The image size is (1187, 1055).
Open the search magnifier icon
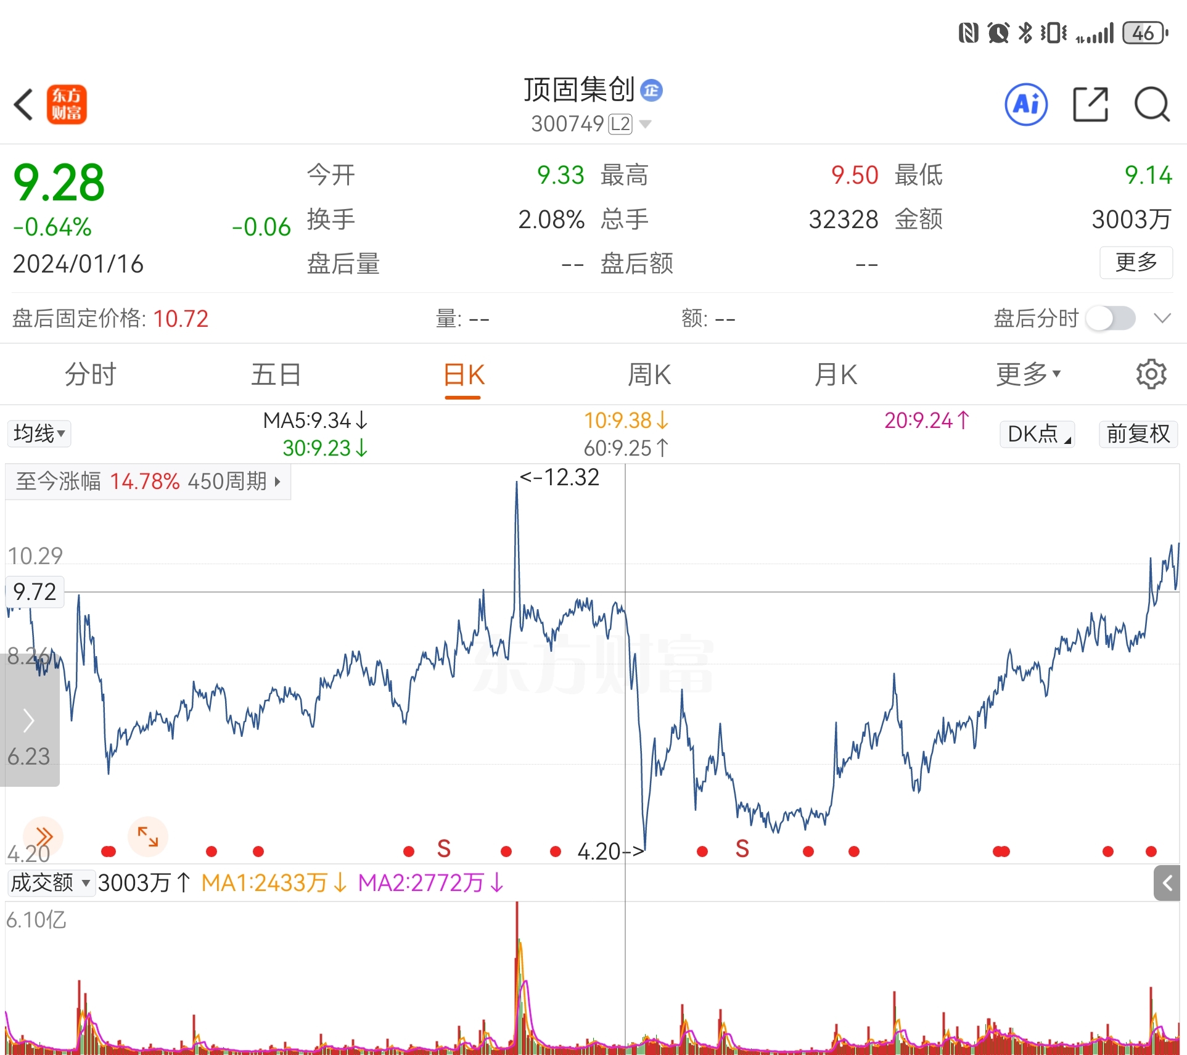click(x=1152, y=104)
